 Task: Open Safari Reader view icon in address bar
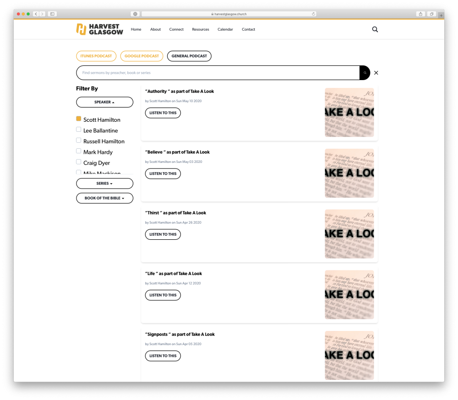(x=135, y=14)
